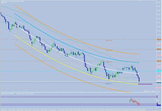The image size is (162, 111).
Task: Click the 'Weekly S1' pivot label
Action: tap(108, 83)
